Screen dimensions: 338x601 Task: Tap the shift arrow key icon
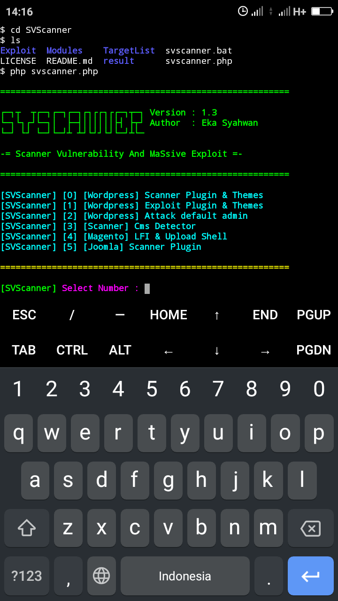27,529
